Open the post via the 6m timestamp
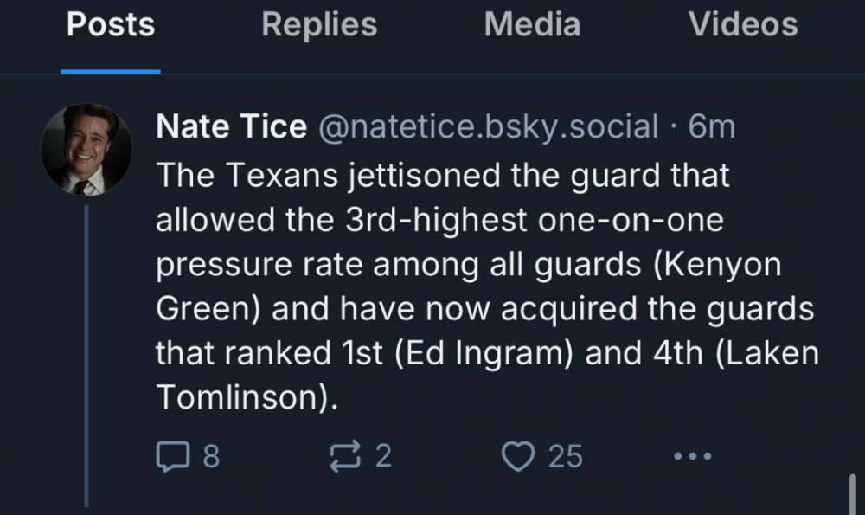Screen dimensions: 865x515 (x=711, y=127)
